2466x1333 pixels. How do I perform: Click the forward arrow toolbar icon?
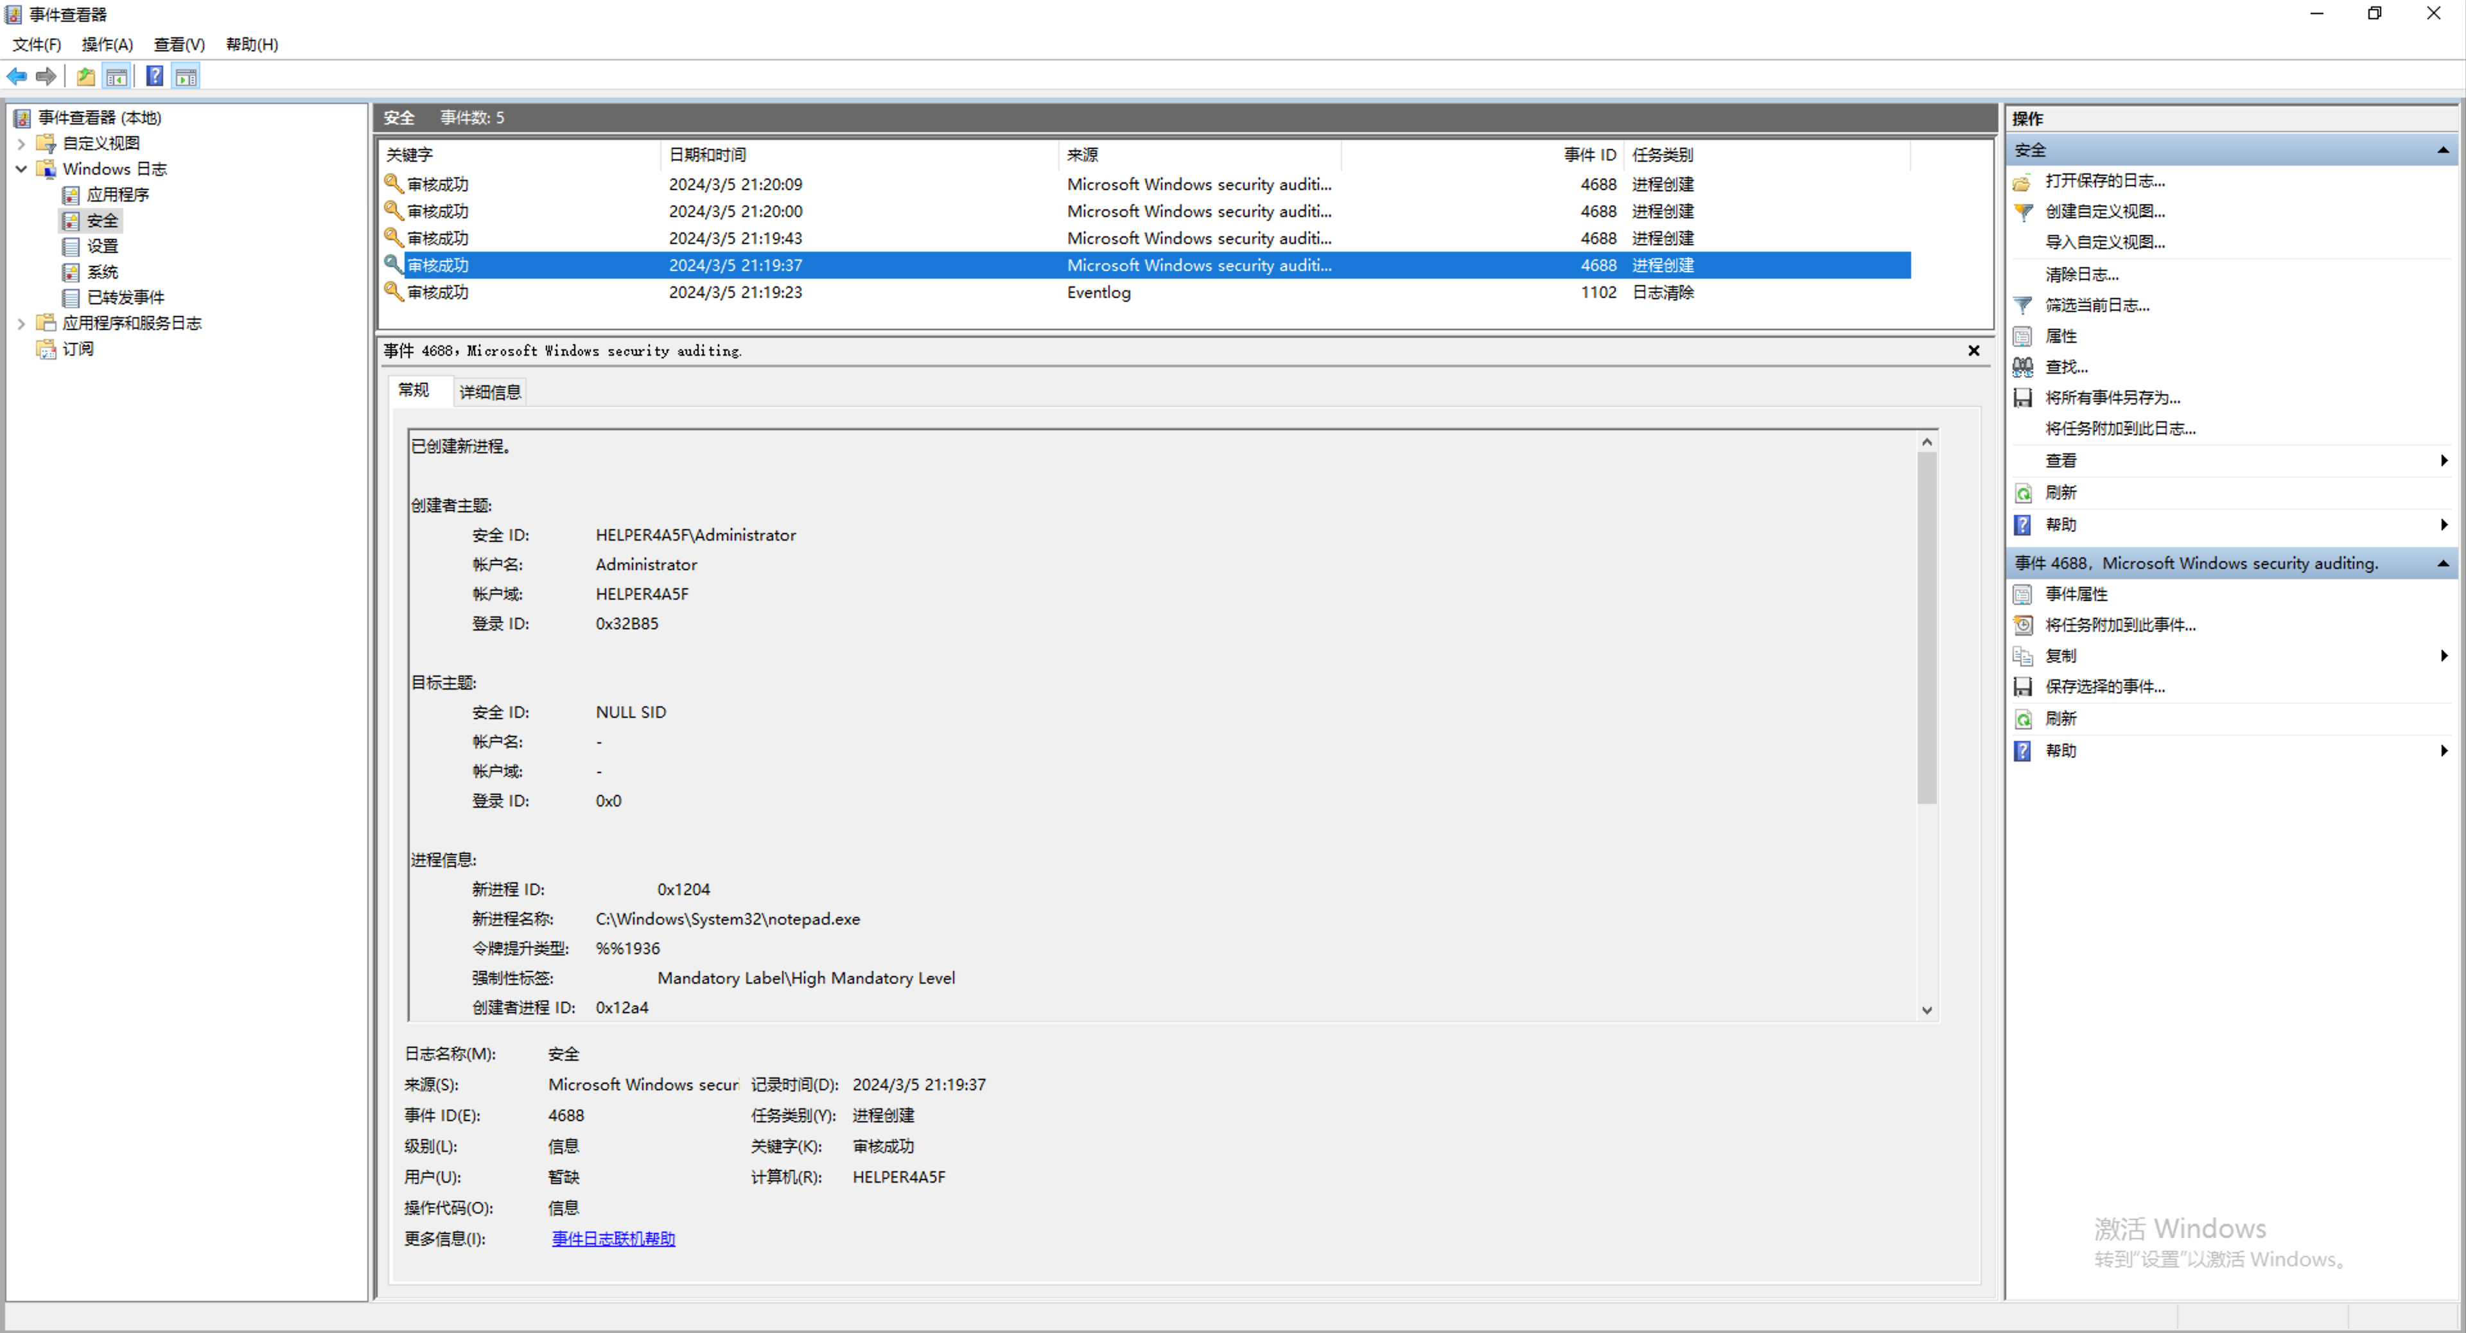click(46, 76)
